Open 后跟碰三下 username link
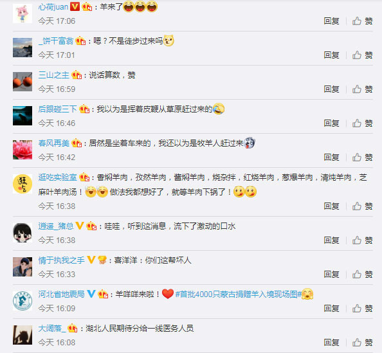This screenshot has width=382, height=353. coord(57,109)
